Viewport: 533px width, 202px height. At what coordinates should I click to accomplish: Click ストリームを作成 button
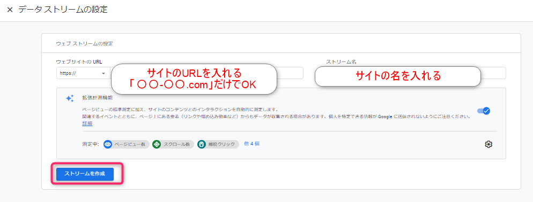point(85,174)
